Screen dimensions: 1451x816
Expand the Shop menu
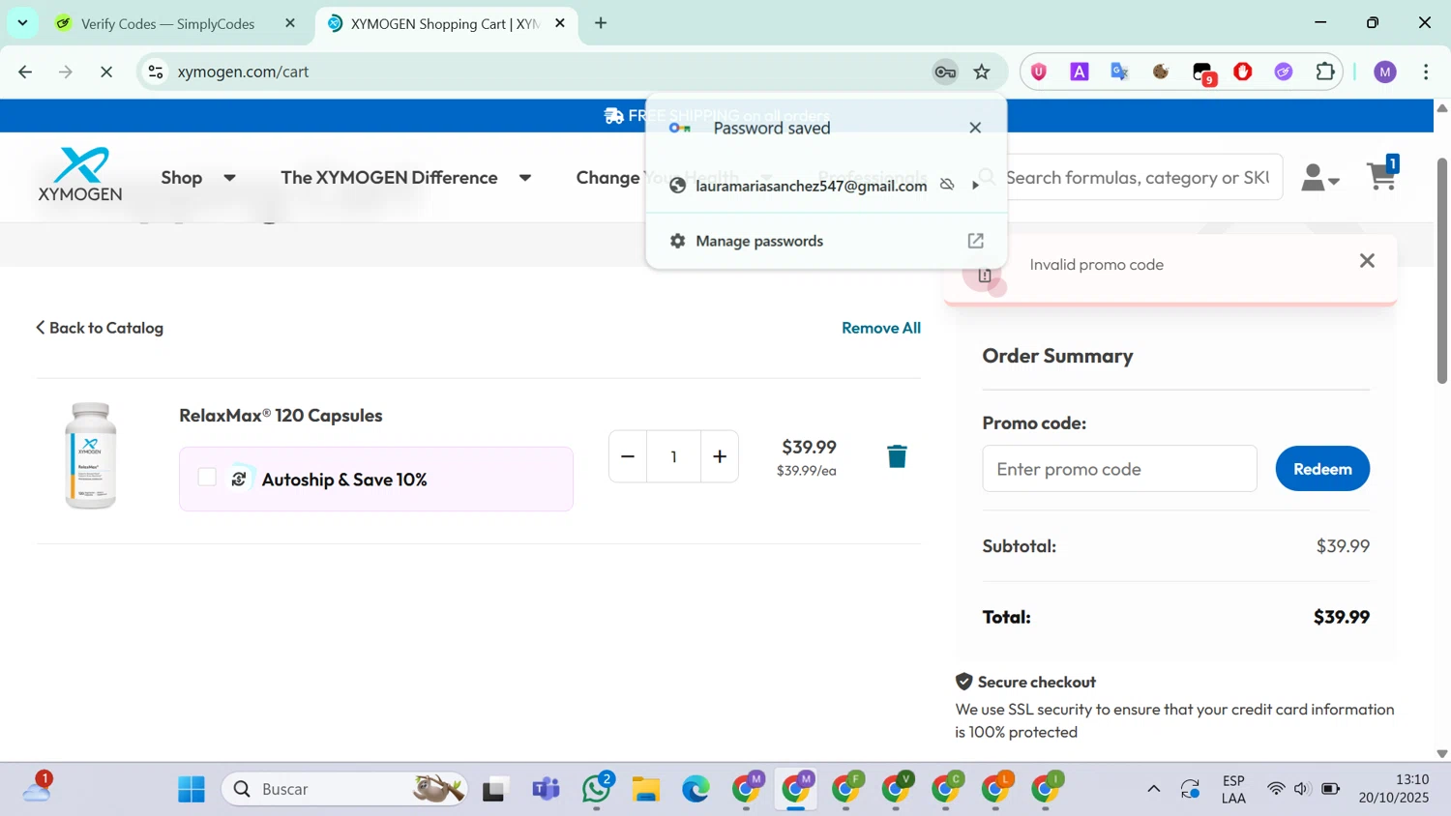(x=198, y=178)
